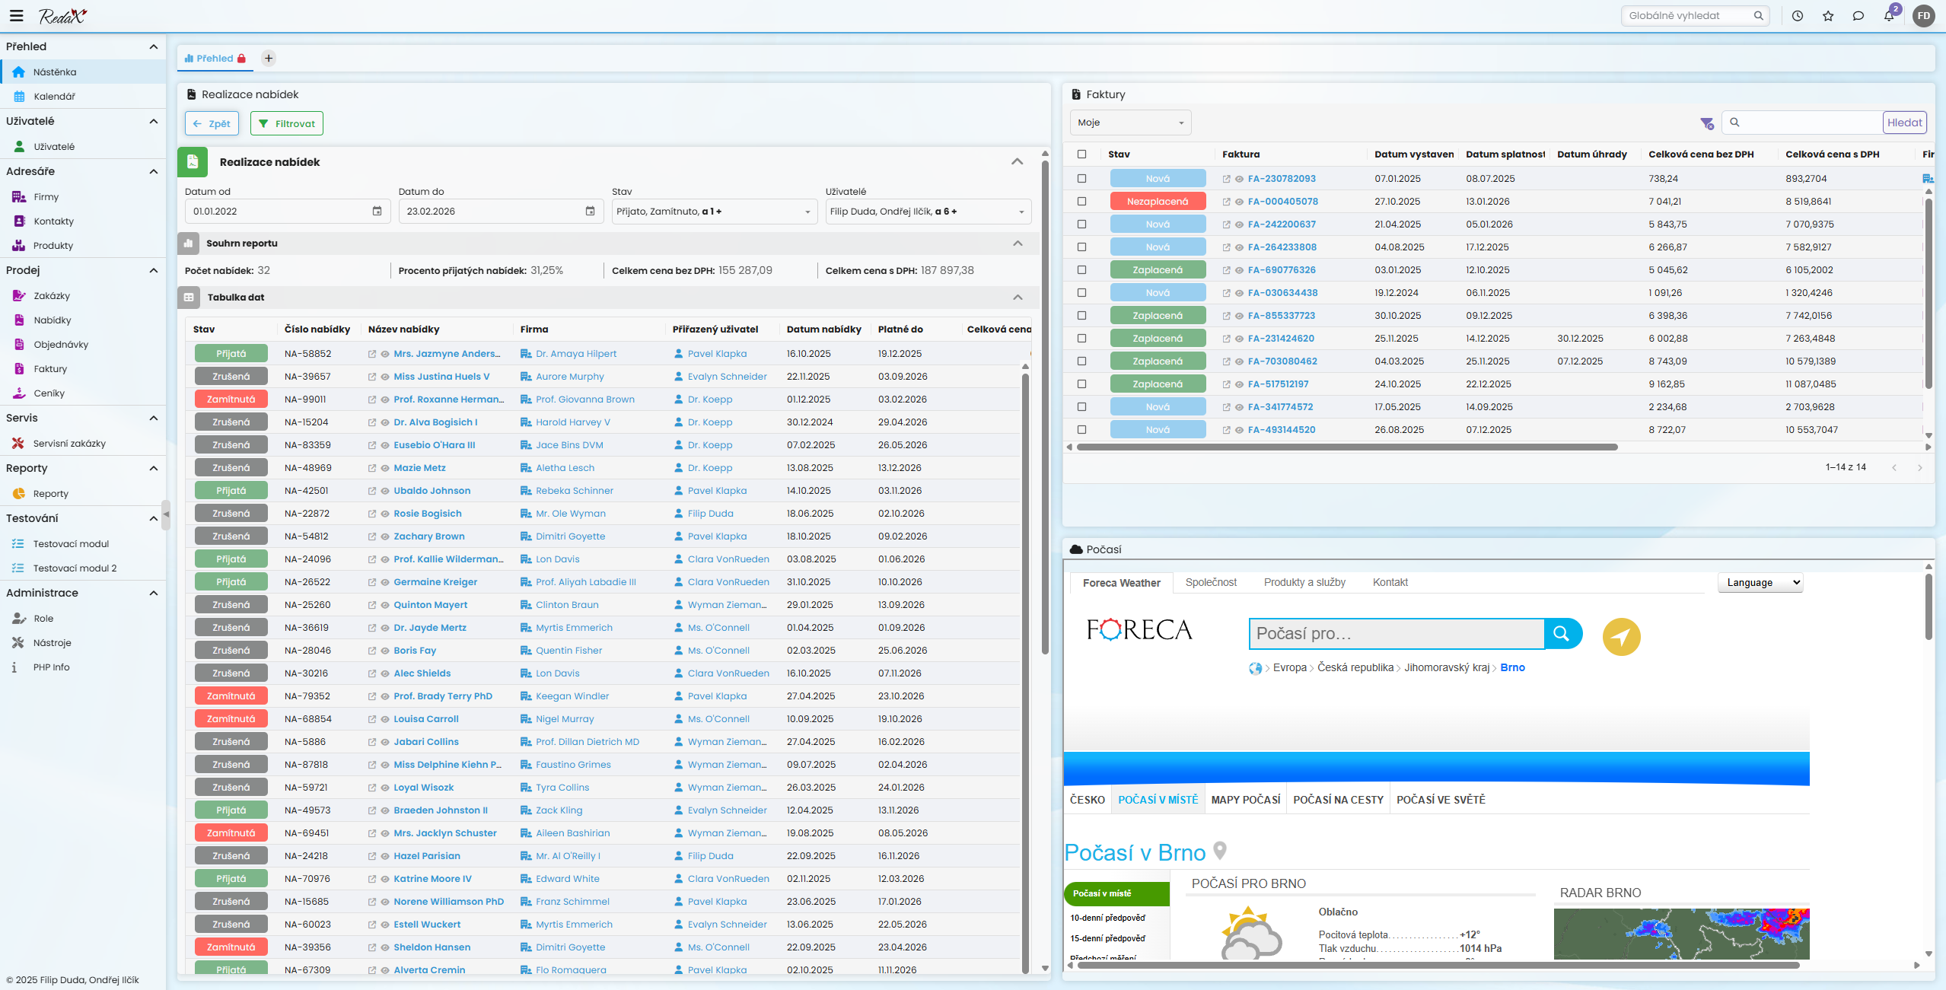The width and height of the screenshot is (1946, 990).
Task: Open invoice link FA-000405078
Action: (x=1282, y=201)
